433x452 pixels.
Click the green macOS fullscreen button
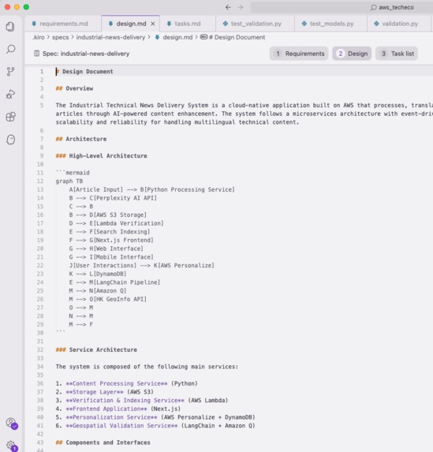pos(26,7)
